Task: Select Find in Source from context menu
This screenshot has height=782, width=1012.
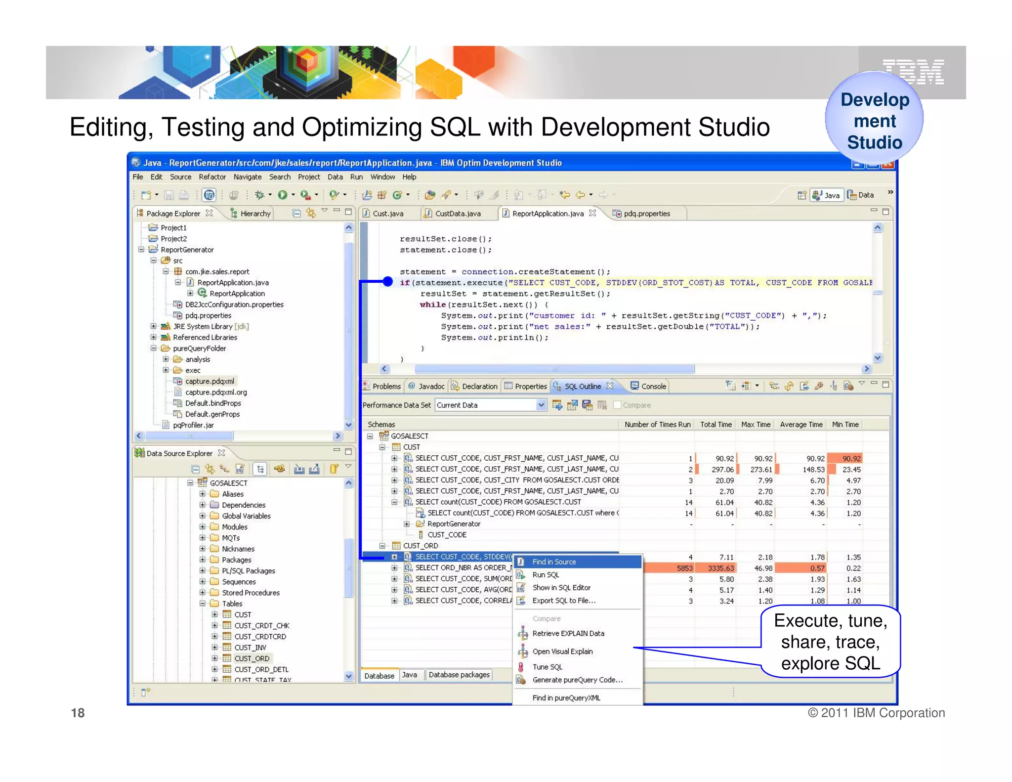Action: [578, 562]
